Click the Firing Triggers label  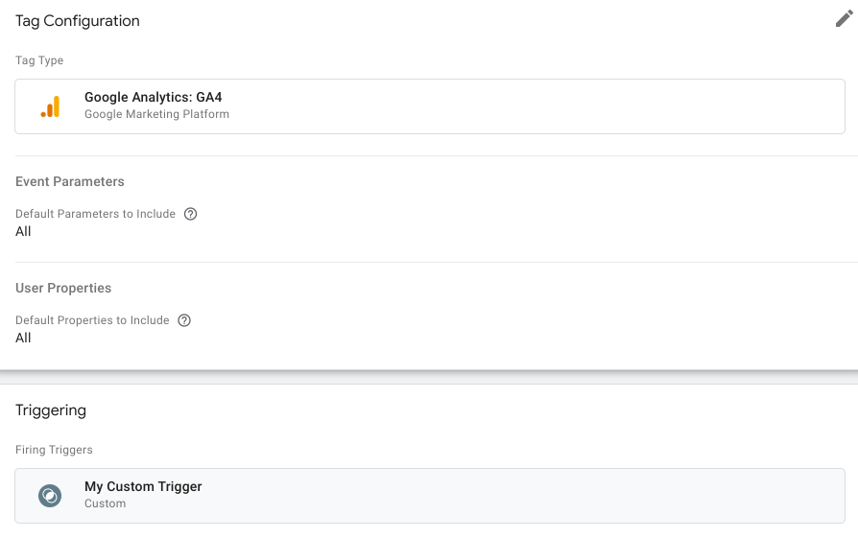tap(54, 450)
